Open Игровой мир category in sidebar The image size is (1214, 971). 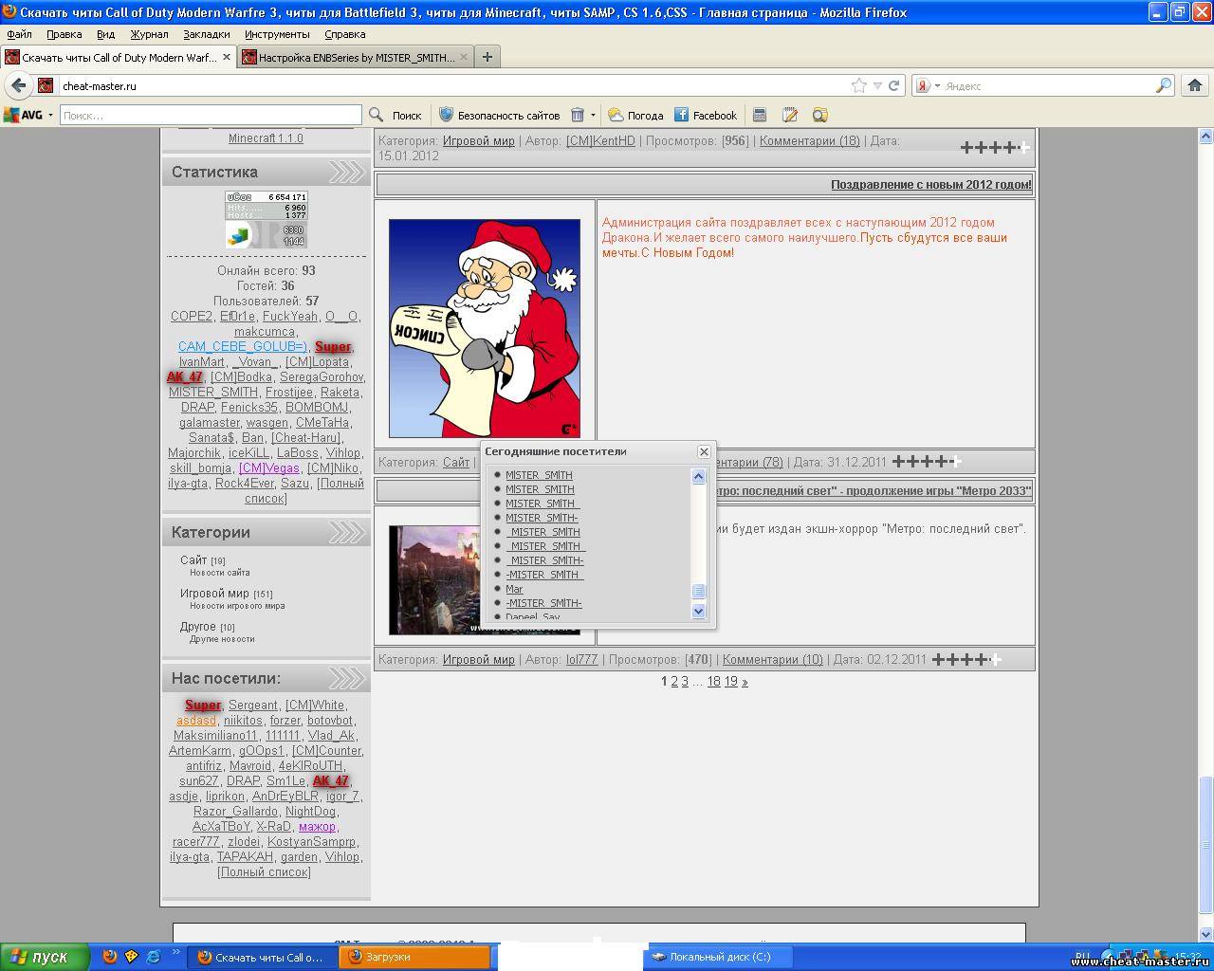point(214,593)
